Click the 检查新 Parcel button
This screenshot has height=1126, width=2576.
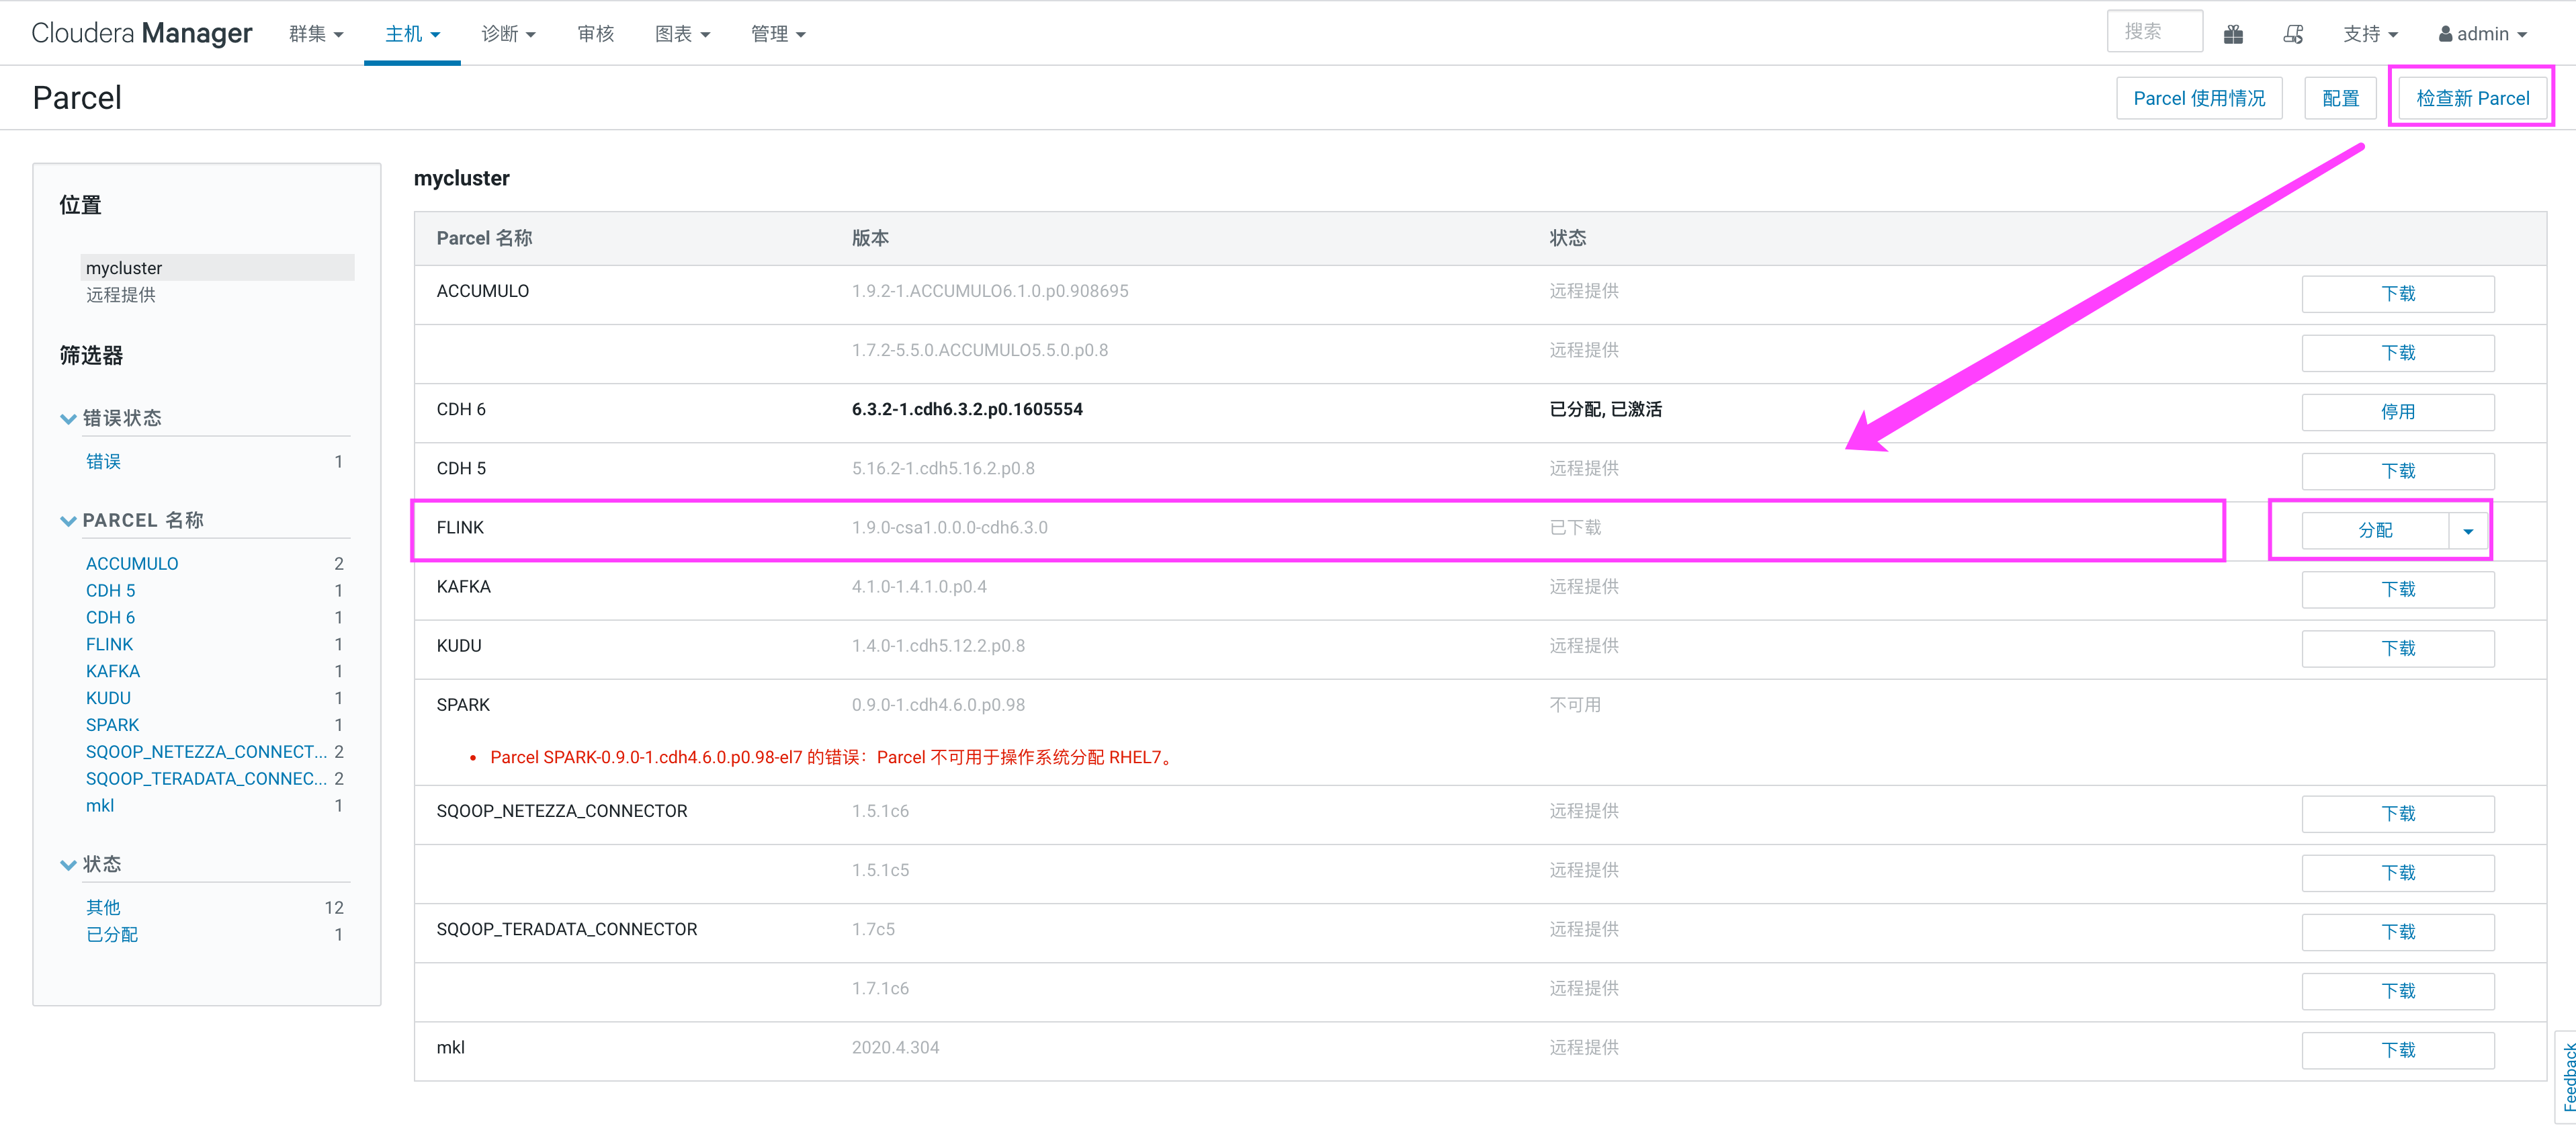coord(2472,98)
